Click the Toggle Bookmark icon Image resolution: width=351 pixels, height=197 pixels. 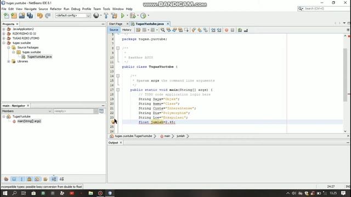206,30
